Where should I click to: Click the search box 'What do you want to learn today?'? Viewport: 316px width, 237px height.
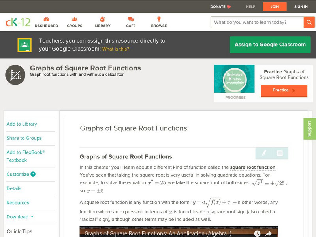click(257, 22)
